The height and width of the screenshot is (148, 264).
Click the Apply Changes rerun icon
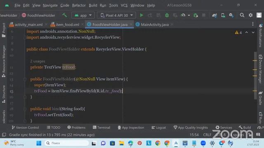(150, 15)
